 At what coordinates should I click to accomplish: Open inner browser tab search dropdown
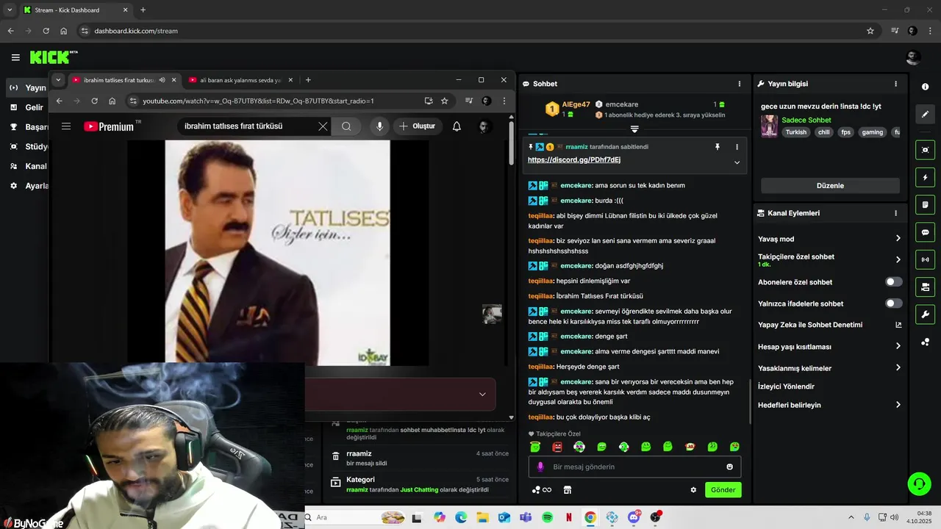click(x=58, y=80)
